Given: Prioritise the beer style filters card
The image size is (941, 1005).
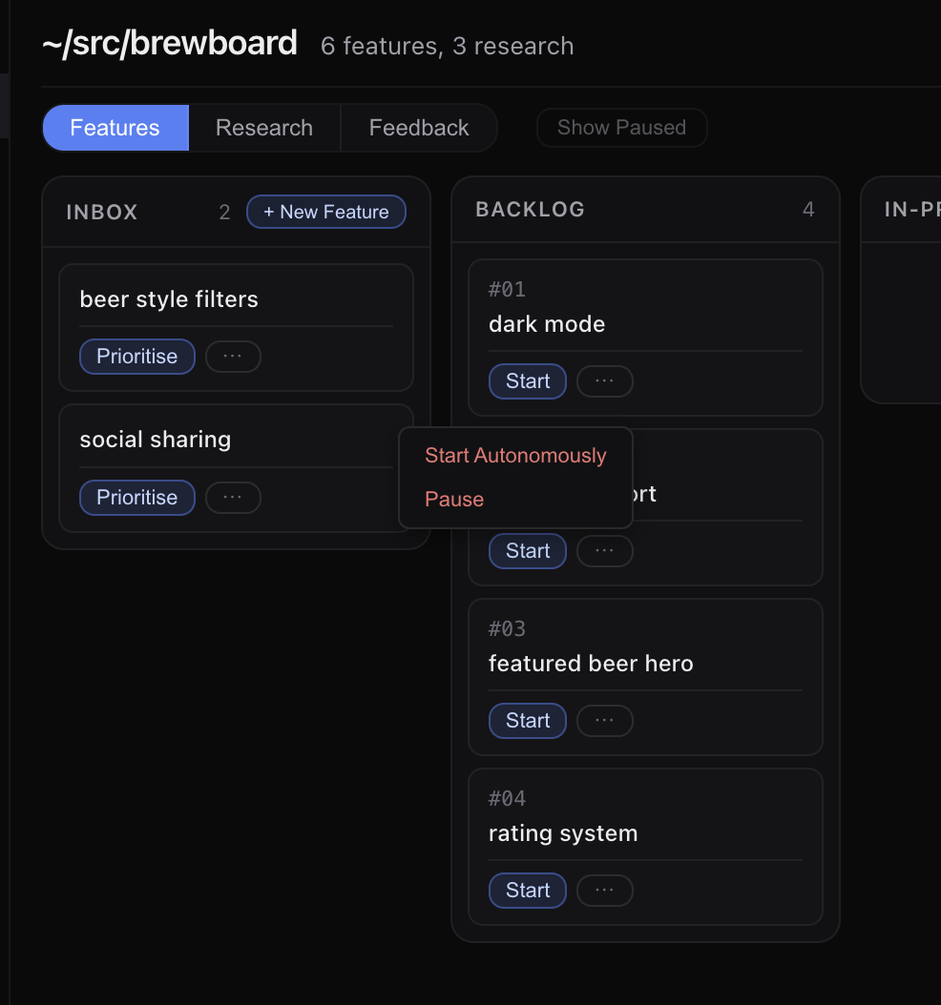Looking at the screenshot, I should point(137,357).
